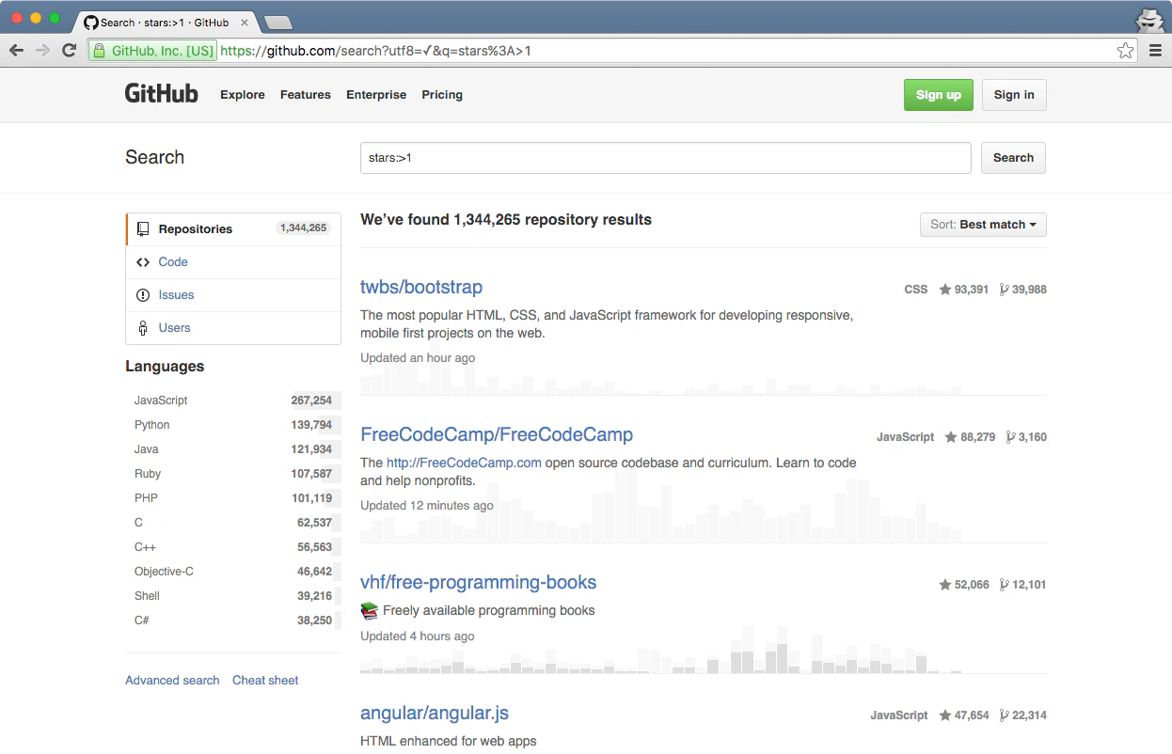Open a new browser tab
The width and height of the screenshot is (1172, 754).
278,22
